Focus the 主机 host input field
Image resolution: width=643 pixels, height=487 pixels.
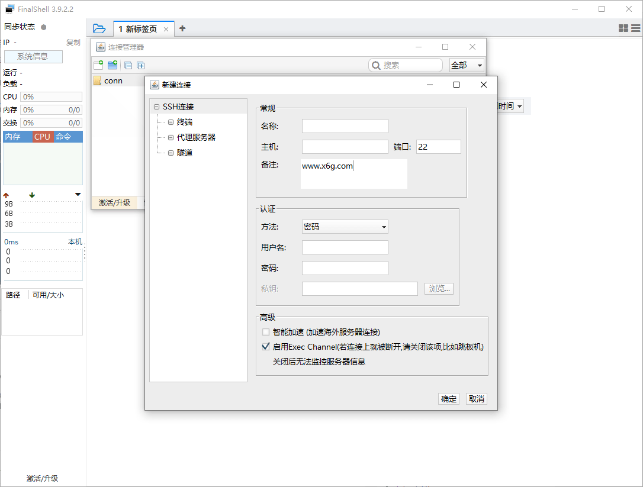tap(345, 146)
